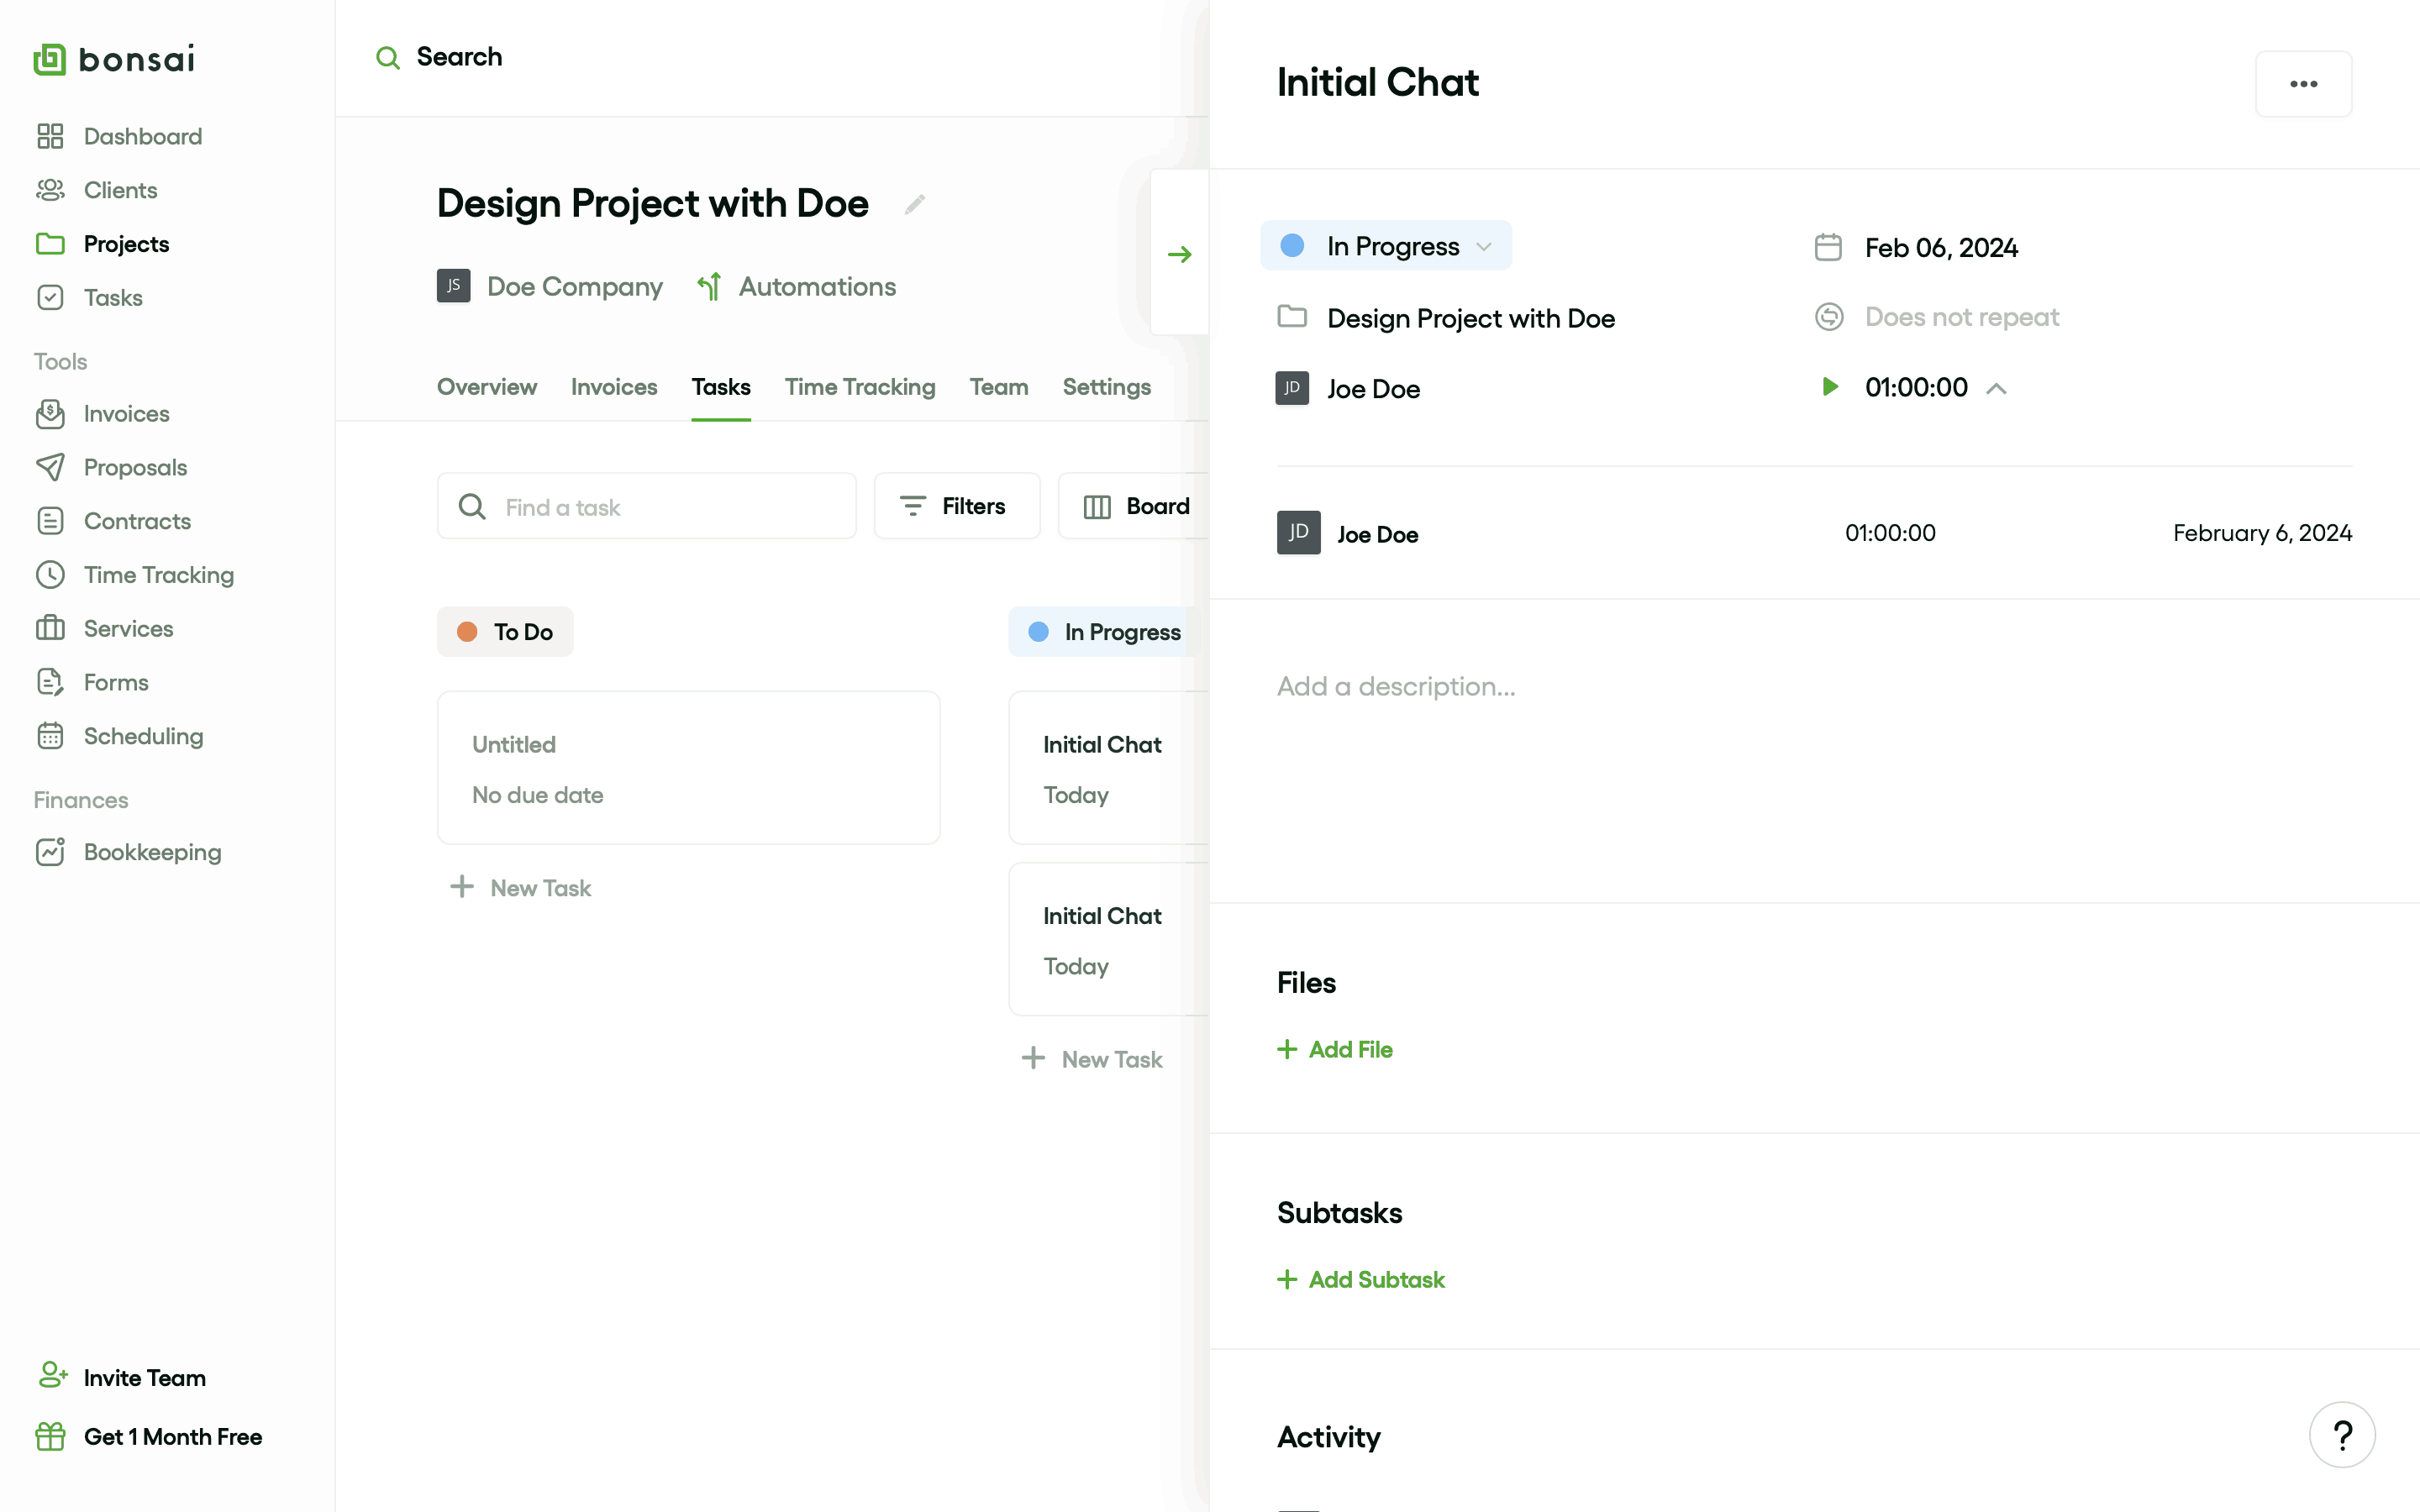The image size is (2420, 1512).
Task: Start timer with green play icon
Action: pos(1830,387)
